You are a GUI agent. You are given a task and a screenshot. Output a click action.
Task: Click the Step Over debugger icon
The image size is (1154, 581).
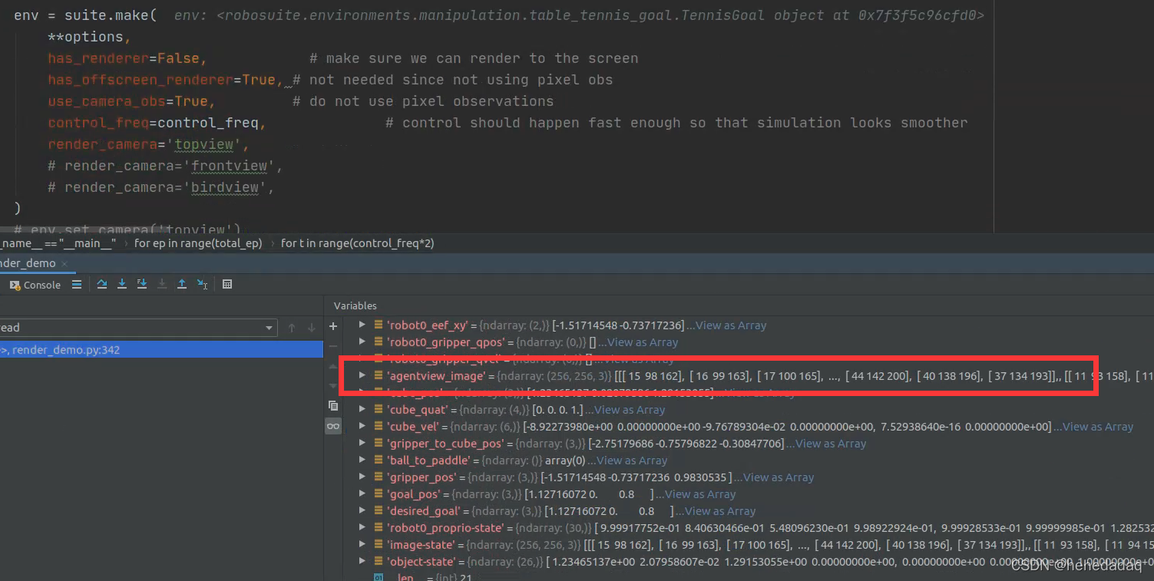[102, 284]
